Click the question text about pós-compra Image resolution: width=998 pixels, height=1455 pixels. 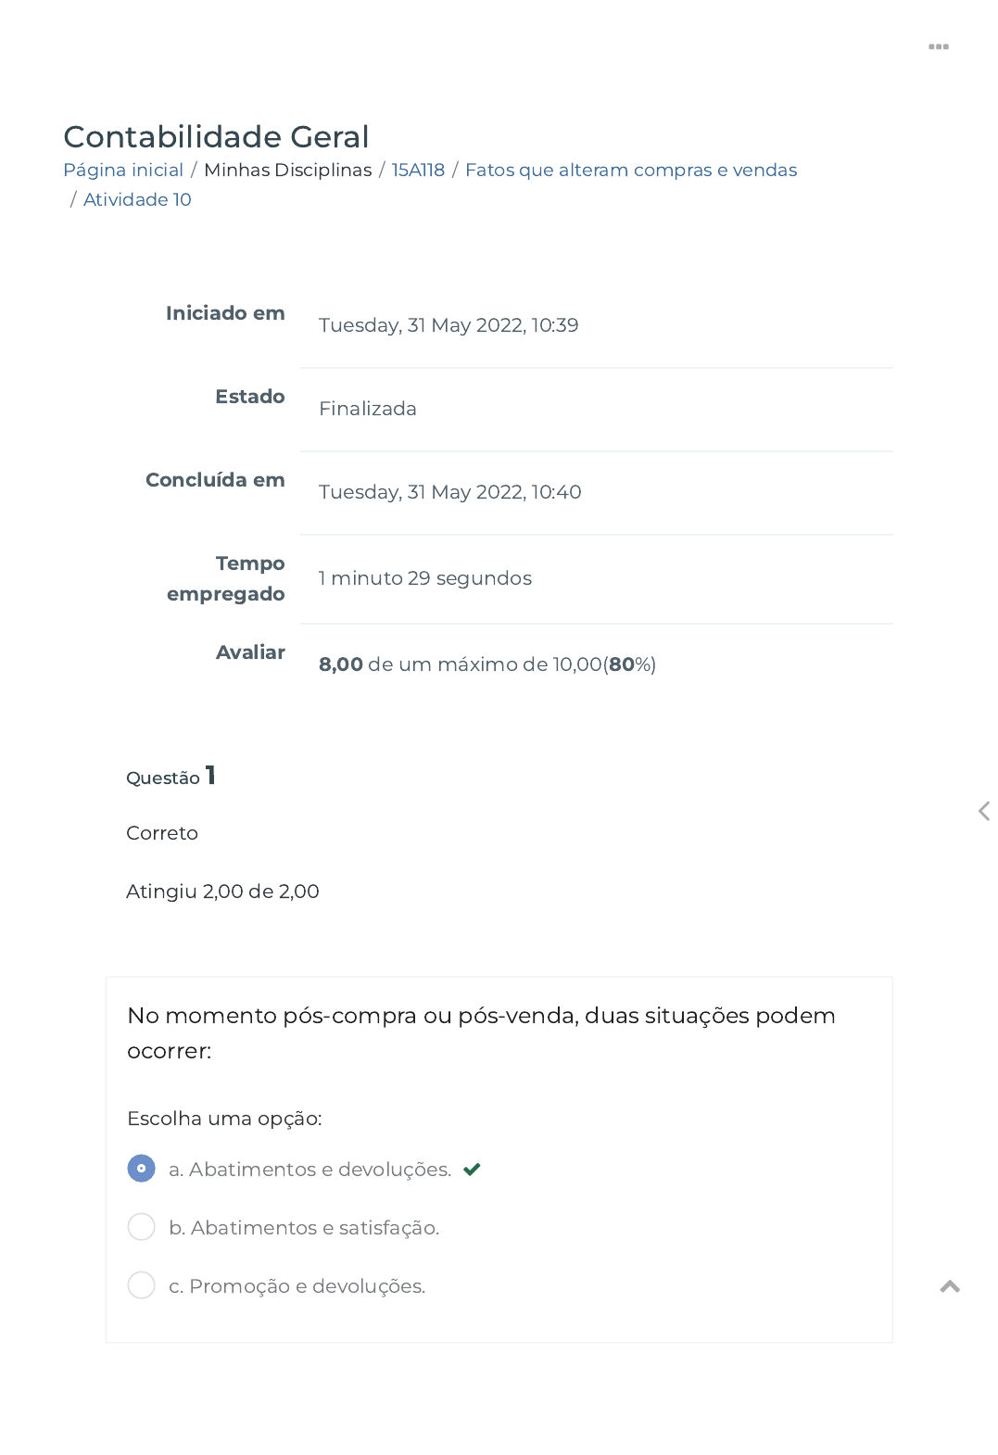coord(480,1032)
